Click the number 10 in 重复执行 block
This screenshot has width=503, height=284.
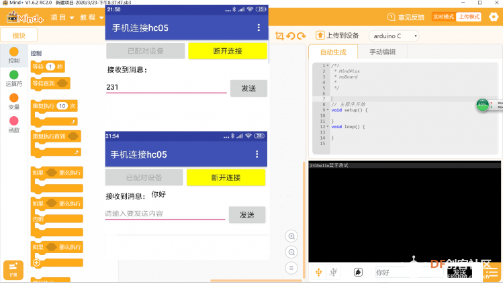coord(62,106)
